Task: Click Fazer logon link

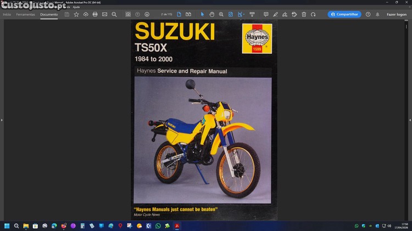Action: tap(396, 14)
